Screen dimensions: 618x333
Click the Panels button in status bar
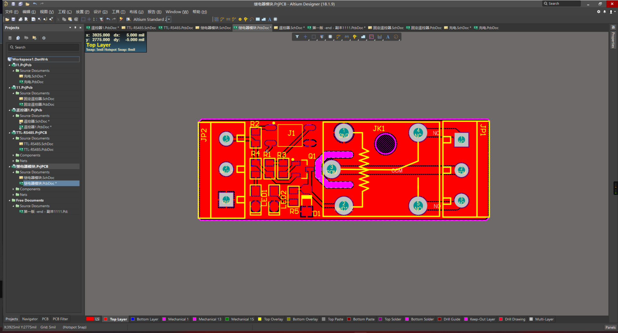pos(610,327)
